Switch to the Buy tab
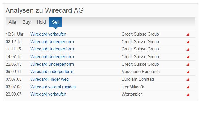The height and width of the screenshot is (117, 205). click(26, 22)
